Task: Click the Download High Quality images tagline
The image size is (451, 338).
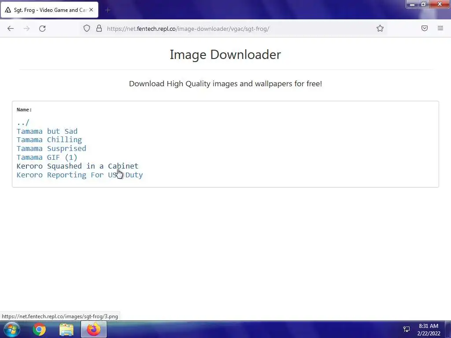Action: click(225, 84)
